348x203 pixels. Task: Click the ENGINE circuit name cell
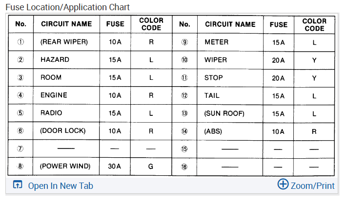(54, 95)
